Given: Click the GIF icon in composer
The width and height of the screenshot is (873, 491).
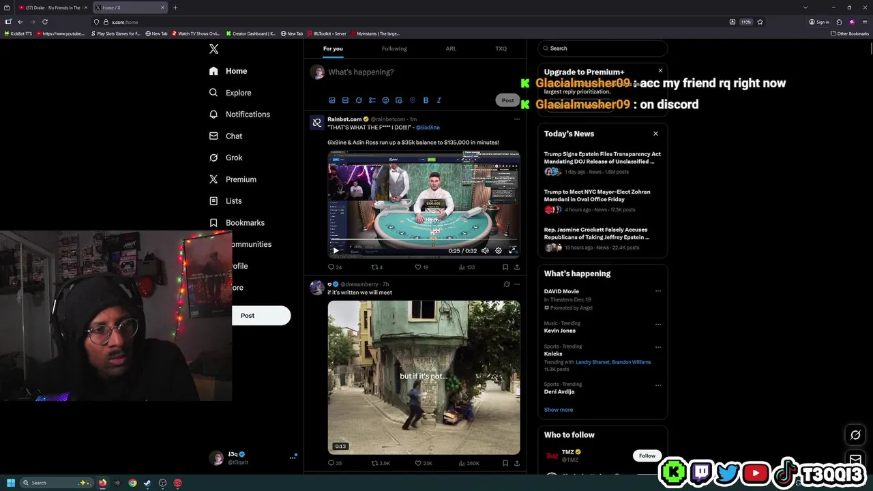Looking at the screenshot, I should tap(345, 100).
